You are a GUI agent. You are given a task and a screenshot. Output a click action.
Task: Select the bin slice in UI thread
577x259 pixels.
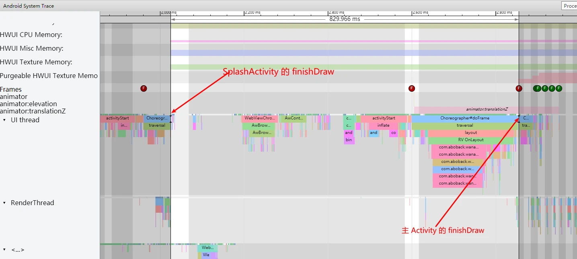click(x=349, y=140)
